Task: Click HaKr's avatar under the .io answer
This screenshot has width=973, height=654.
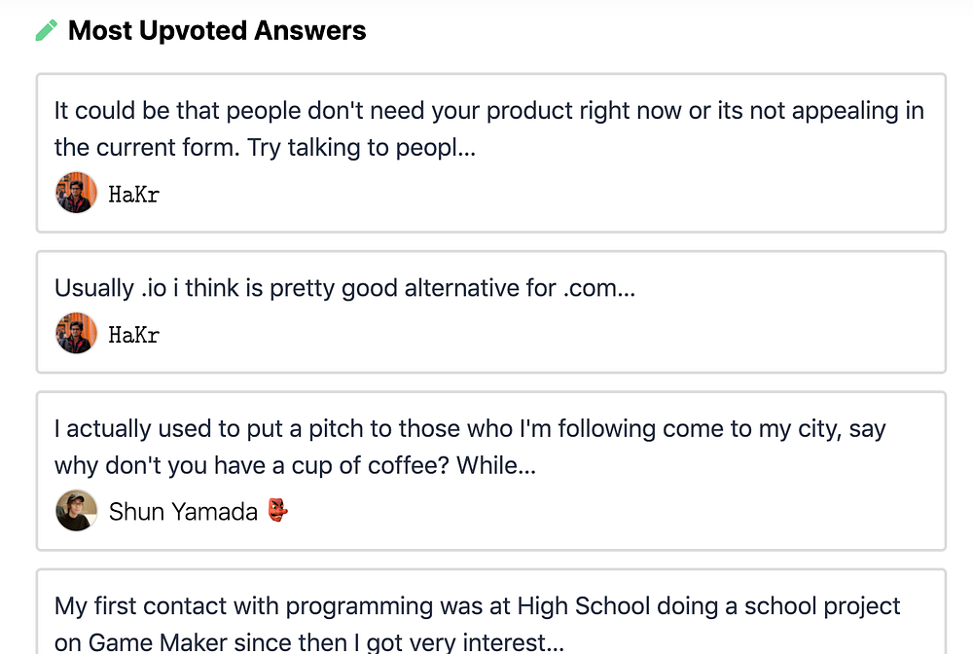Action: [x=76, y=334]
